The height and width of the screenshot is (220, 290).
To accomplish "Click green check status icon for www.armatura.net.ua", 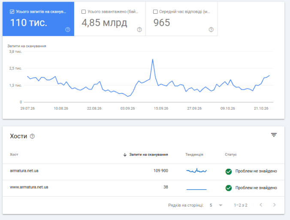I will coord(229,188).
